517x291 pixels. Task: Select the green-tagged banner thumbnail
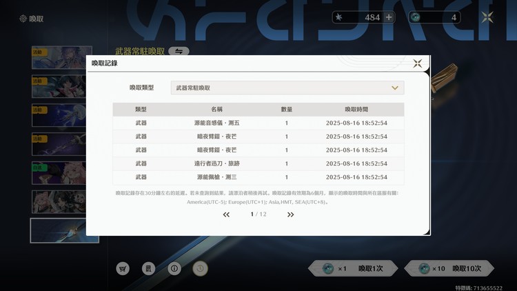59,173
